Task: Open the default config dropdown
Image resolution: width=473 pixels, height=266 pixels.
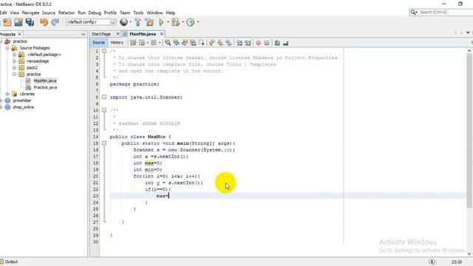Action: point(112,22)
